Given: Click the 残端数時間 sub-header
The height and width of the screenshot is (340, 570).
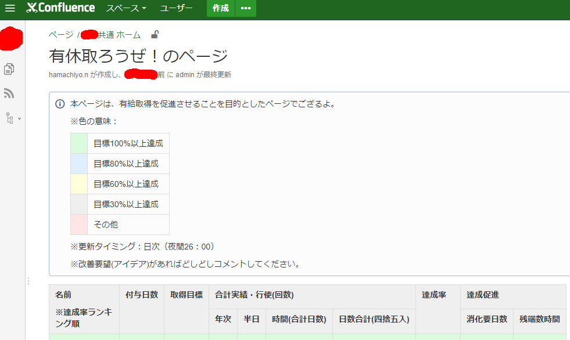Looking at the screenshot, I should 540,319.
